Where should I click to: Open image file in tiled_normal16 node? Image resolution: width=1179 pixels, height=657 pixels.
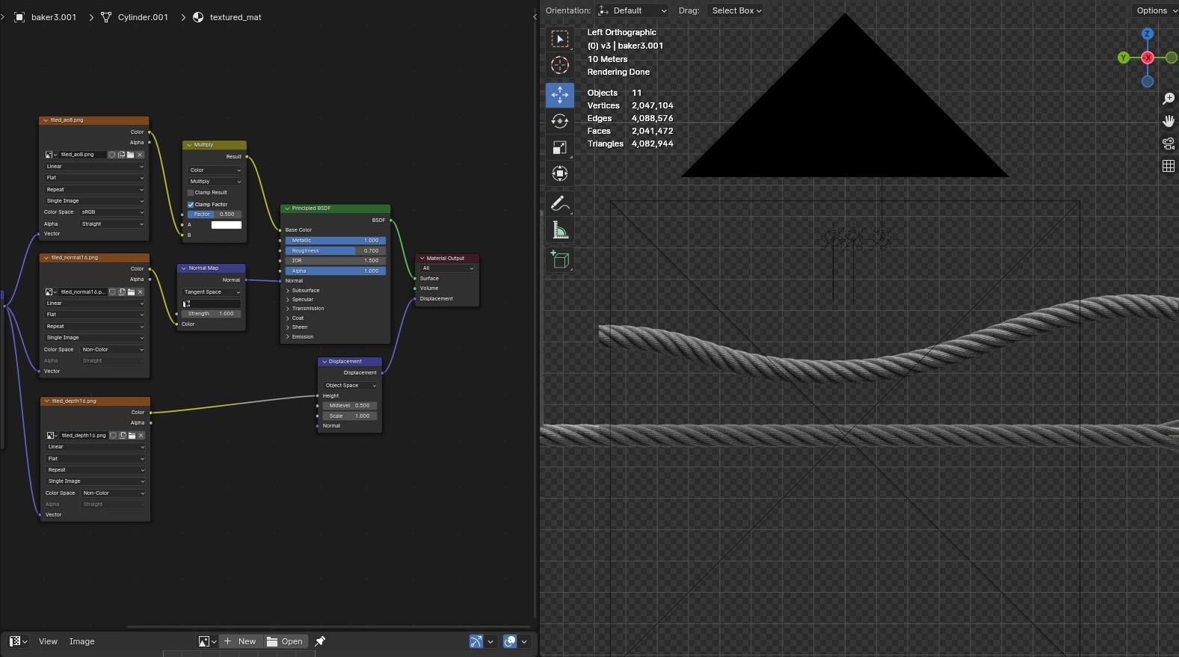(x=131, y=292)
